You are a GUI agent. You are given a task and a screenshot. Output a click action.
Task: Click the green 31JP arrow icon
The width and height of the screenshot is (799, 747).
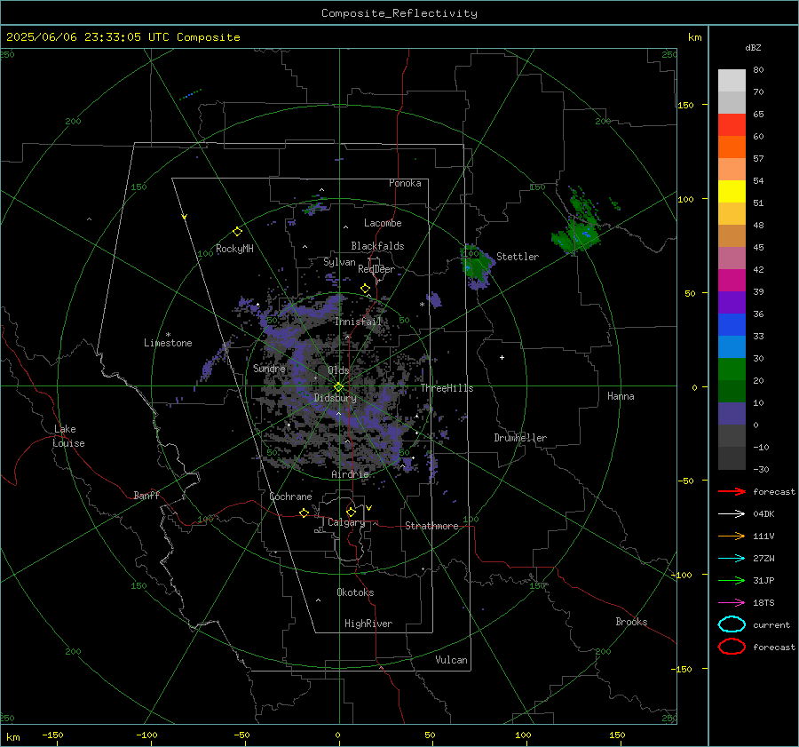coord(732,580)
